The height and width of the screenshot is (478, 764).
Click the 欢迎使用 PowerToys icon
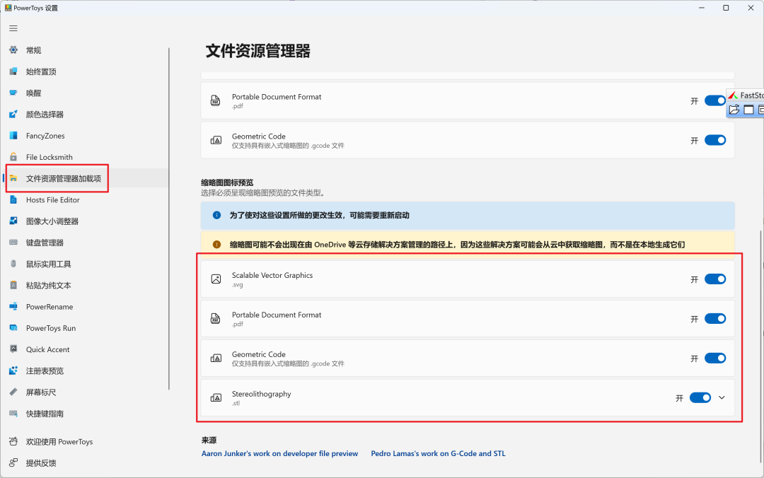tap(13, 441)
